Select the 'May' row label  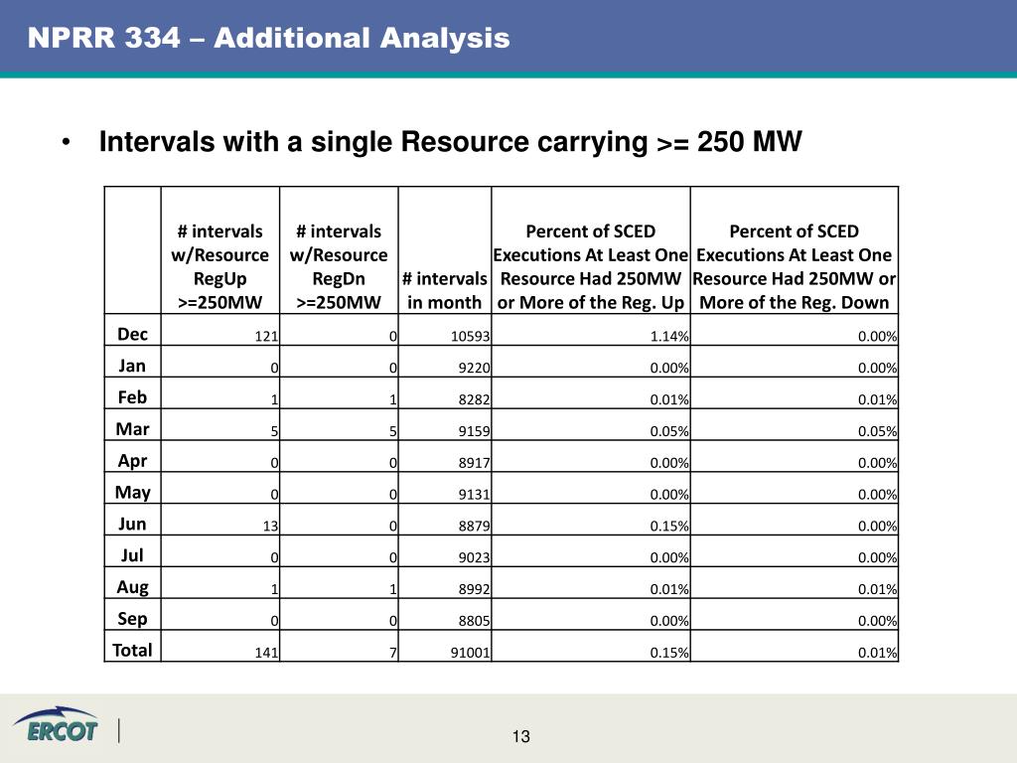pos(132,493)
